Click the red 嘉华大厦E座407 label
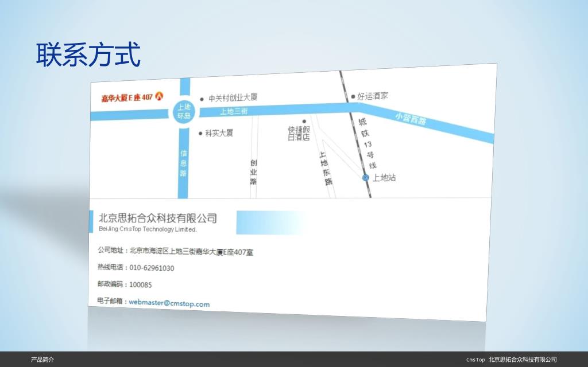Image resolution: width=588 pixels, height=367 pixels. (127, 97)
